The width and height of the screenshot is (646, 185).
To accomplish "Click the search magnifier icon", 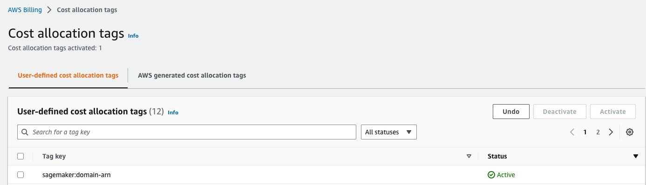I will coord(25,132).
